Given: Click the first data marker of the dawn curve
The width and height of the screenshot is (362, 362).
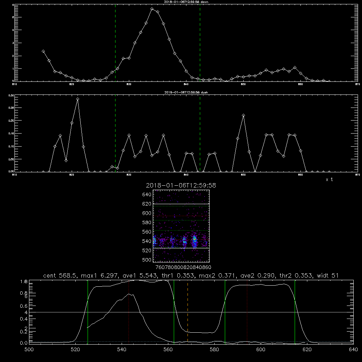Looking at the screenshot, I should coord(43,51).
